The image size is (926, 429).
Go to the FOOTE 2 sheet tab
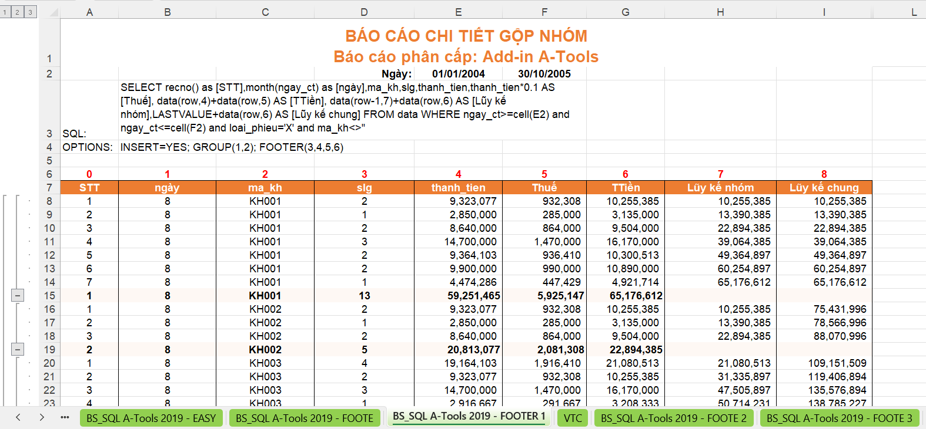[x=673, y=418]
